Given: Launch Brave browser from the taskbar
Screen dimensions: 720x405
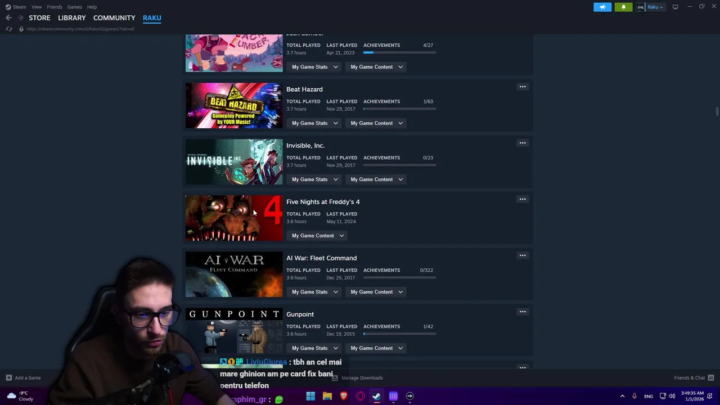Looking at the screenshot, I should (x=344, y=397).
